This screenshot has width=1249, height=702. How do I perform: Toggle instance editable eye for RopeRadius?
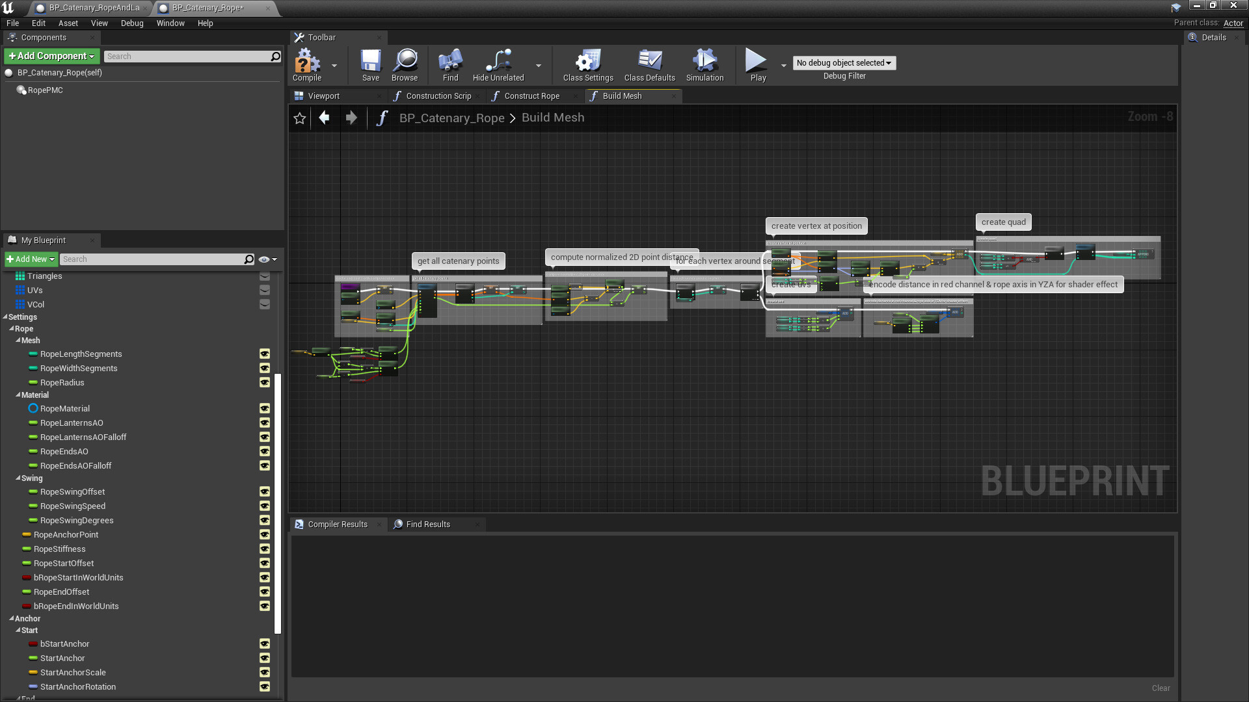click(265, 383)
